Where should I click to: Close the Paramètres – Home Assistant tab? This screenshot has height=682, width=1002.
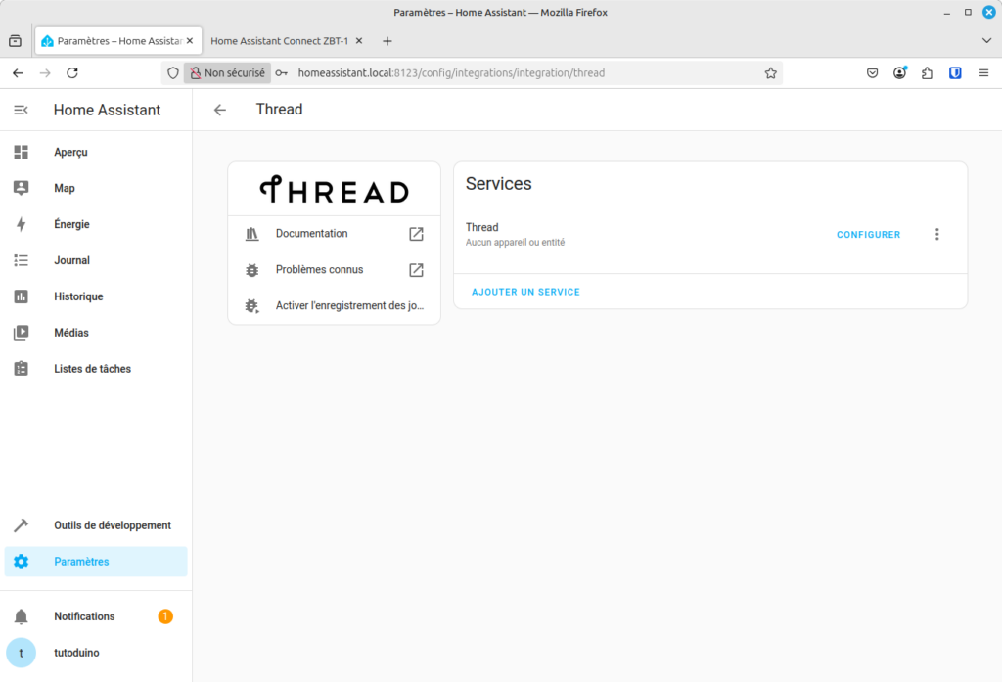click(x=190, y=41)
